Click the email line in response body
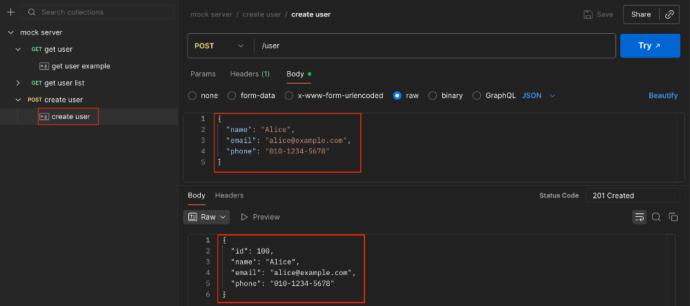The image size is (690, 306). pos(293,273)
